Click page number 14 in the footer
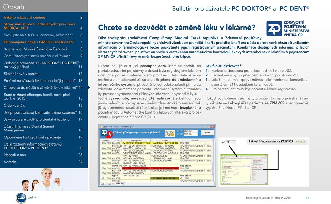 (308, 198)
